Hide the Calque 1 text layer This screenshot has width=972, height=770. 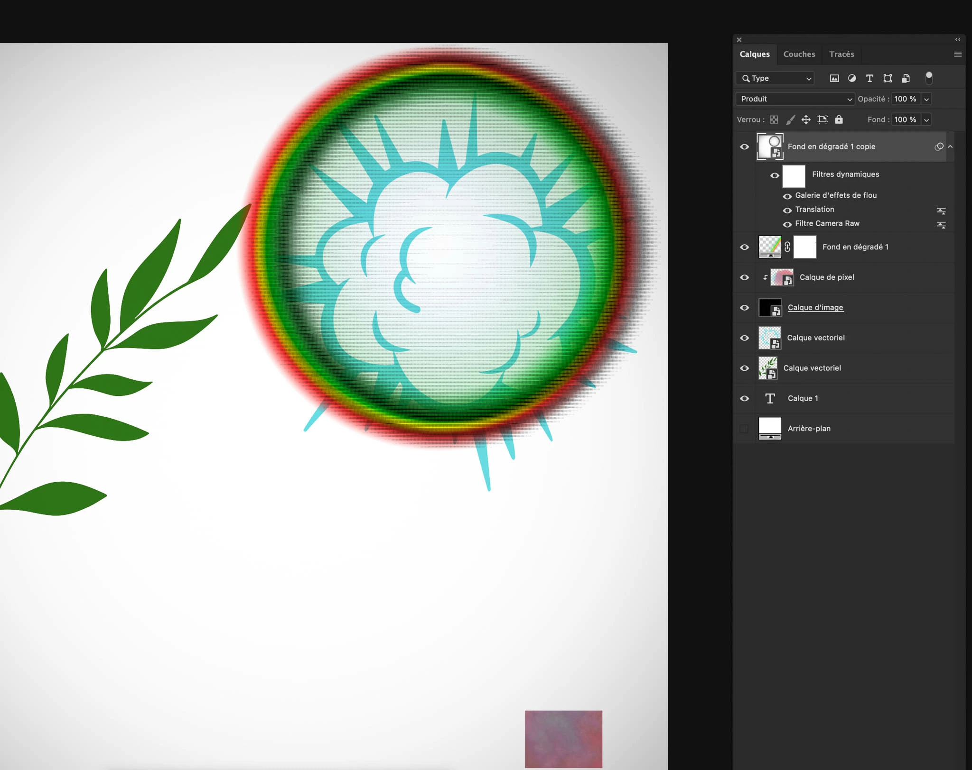point(744,398)
